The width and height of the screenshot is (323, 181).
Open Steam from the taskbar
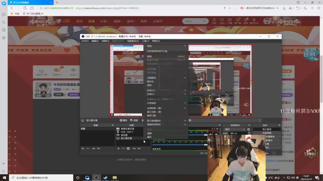(x=105, y=177)
